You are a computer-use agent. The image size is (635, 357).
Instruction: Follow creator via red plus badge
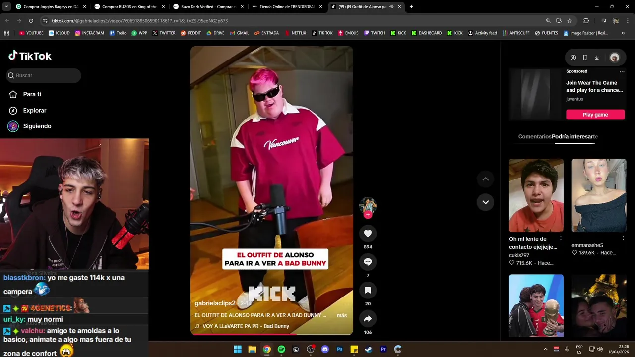click(368, 215)
